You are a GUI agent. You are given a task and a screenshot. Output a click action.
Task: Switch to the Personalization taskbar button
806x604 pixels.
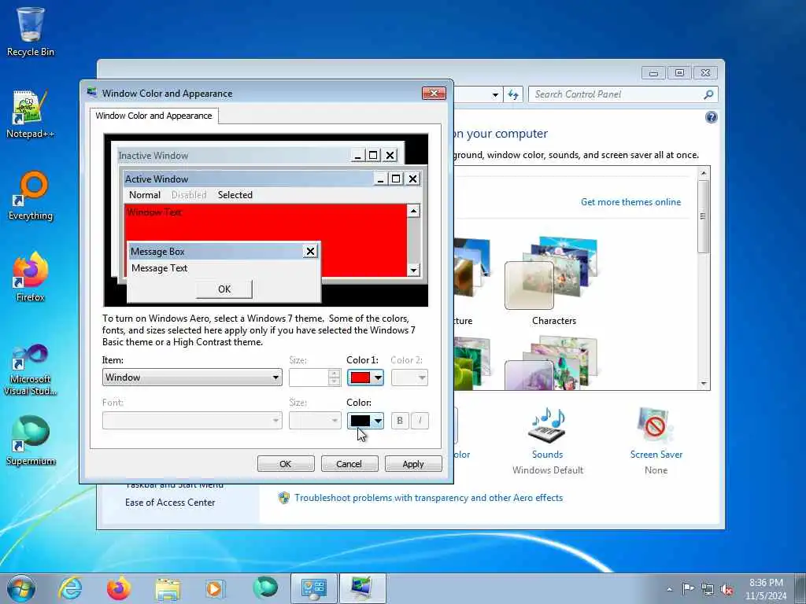[362, 588]
